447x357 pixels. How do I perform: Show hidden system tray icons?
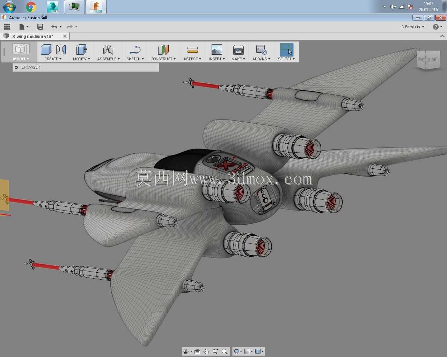click(384, 7)
